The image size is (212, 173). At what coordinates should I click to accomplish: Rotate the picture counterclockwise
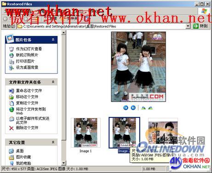pyautogui.click(x=150, y=108)
